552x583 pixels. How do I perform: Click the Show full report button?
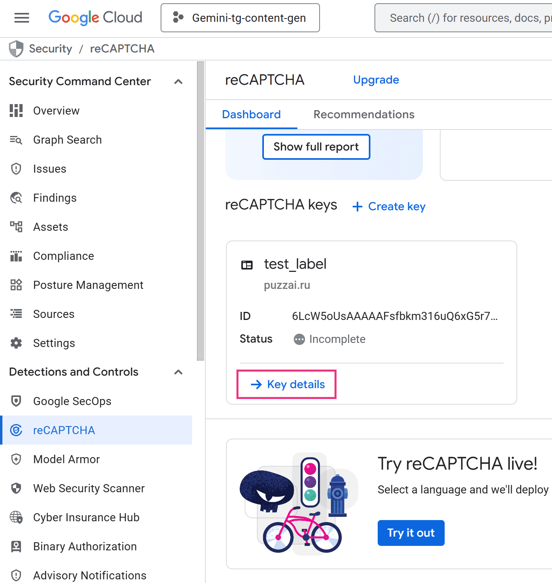click(316, 147)
